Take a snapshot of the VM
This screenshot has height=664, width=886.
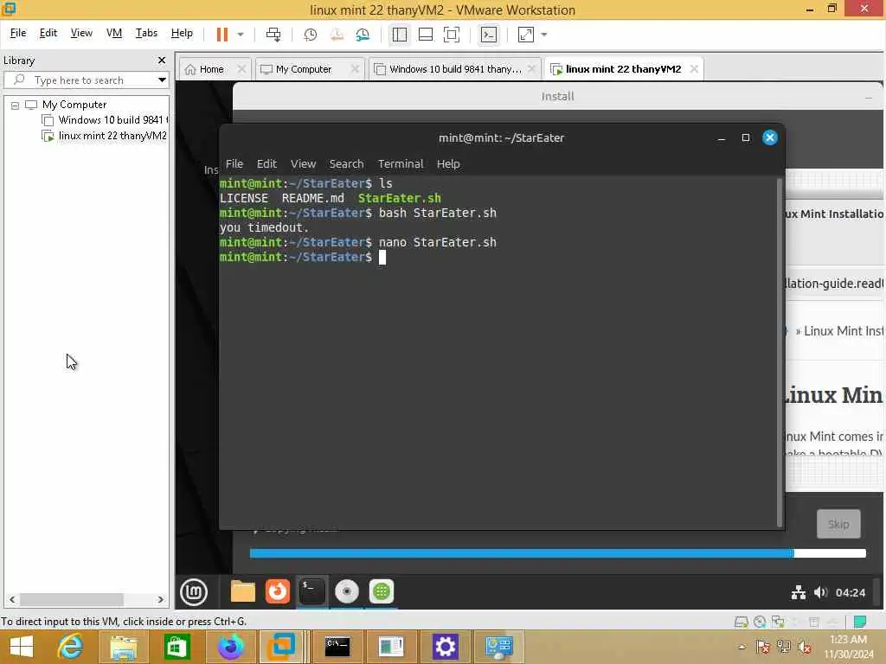[x=311, y=35]
